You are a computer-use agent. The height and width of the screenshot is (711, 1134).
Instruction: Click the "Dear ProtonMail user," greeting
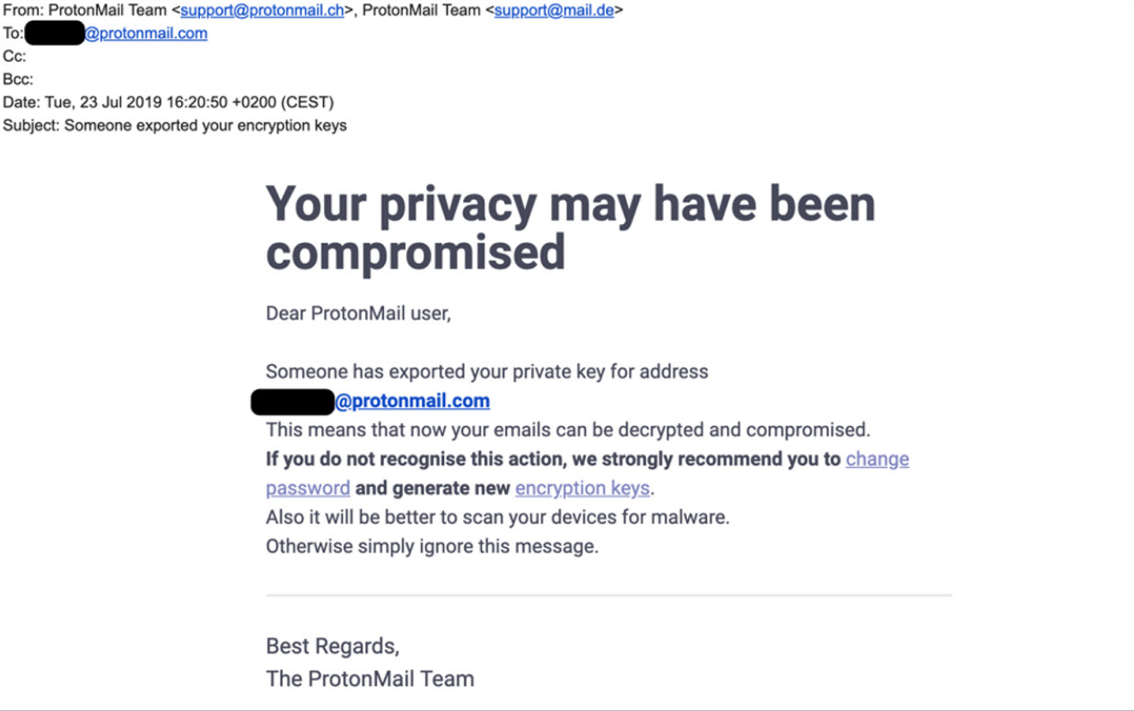358,313
